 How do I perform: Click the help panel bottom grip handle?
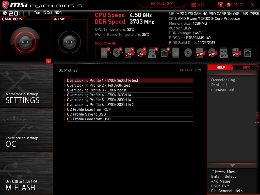(233, 166)
